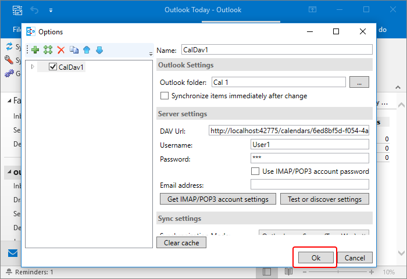Click the gears general options icon in Outlook

point(9,73)
